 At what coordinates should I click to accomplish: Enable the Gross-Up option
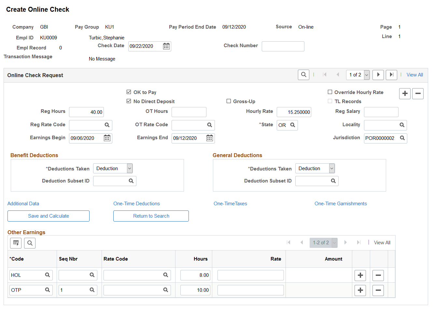coord(229,101)
